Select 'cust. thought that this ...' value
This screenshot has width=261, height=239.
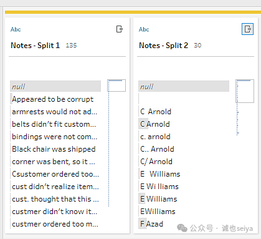(55, 199)
